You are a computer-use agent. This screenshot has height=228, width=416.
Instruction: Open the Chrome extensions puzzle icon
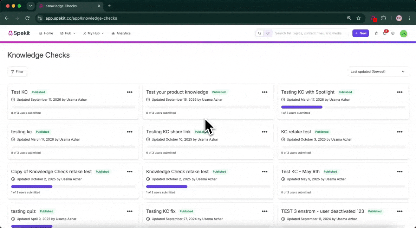384,18
